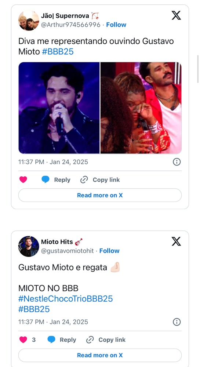This screenshot has height=367, width=200.
Task: Like the Jão Supernova tweet via heart icon
Action: tap(23, 180)
